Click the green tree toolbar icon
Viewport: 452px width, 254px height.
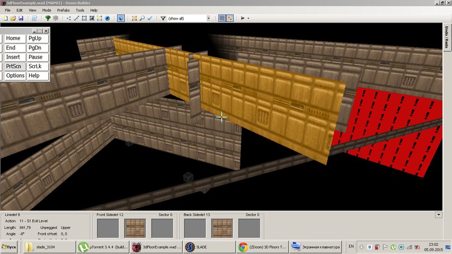pyautogui.click(x=48, y=18)
